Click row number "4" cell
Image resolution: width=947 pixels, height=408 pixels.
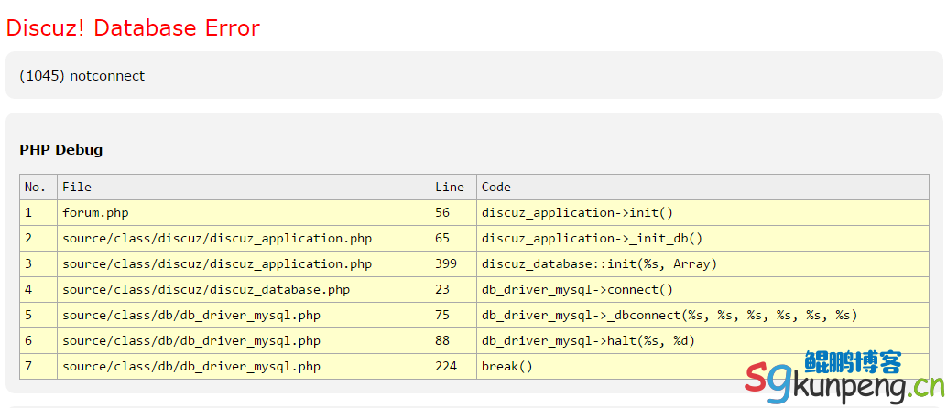(x=38, y=290)
